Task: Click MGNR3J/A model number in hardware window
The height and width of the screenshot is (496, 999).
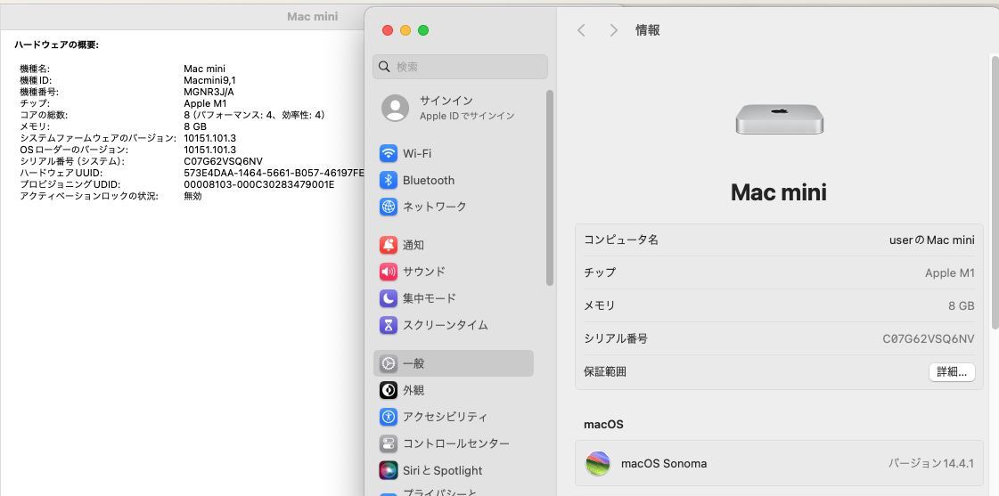Action: [209, 92]
